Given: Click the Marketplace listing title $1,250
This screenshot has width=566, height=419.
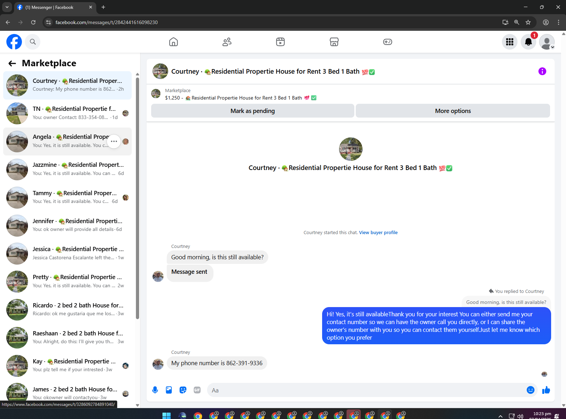Looking at the screenshot, I should click(x=241, y=98).
